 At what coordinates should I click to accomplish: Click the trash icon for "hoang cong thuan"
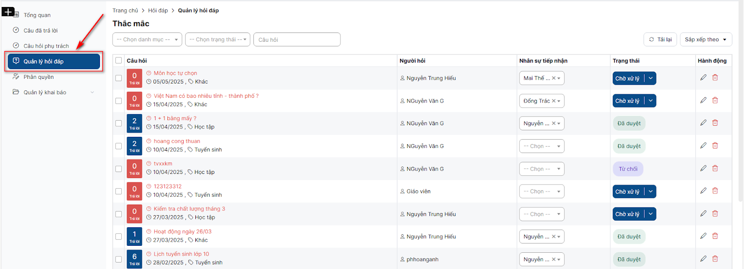715,146
